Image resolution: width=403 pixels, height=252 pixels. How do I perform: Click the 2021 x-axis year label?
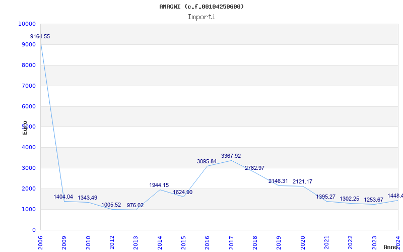coord(326,242)
